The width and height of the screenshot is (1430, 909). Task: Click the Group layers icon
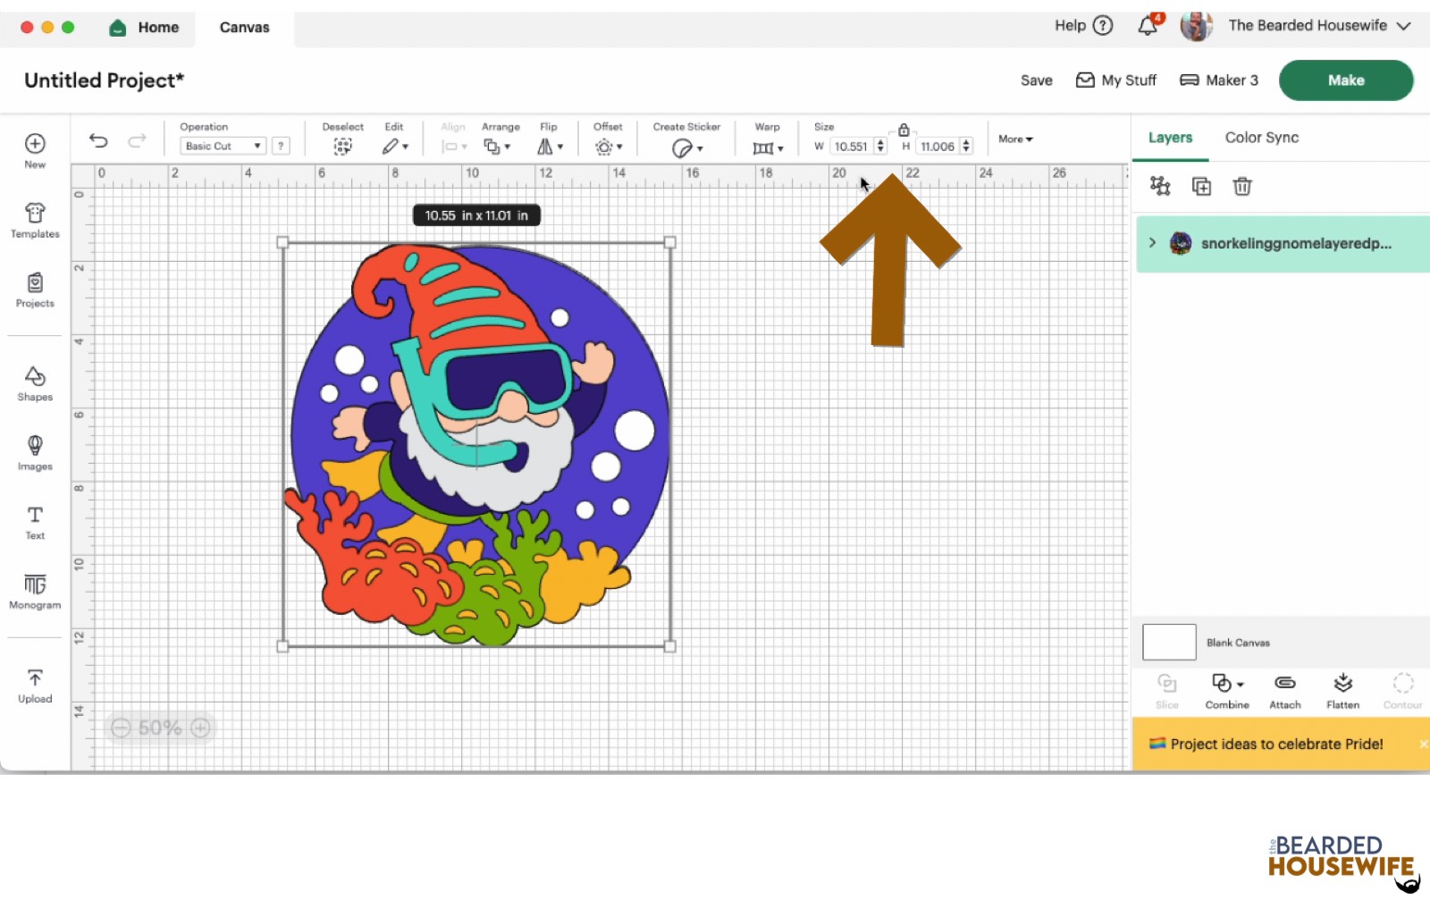pos(1160,186)
